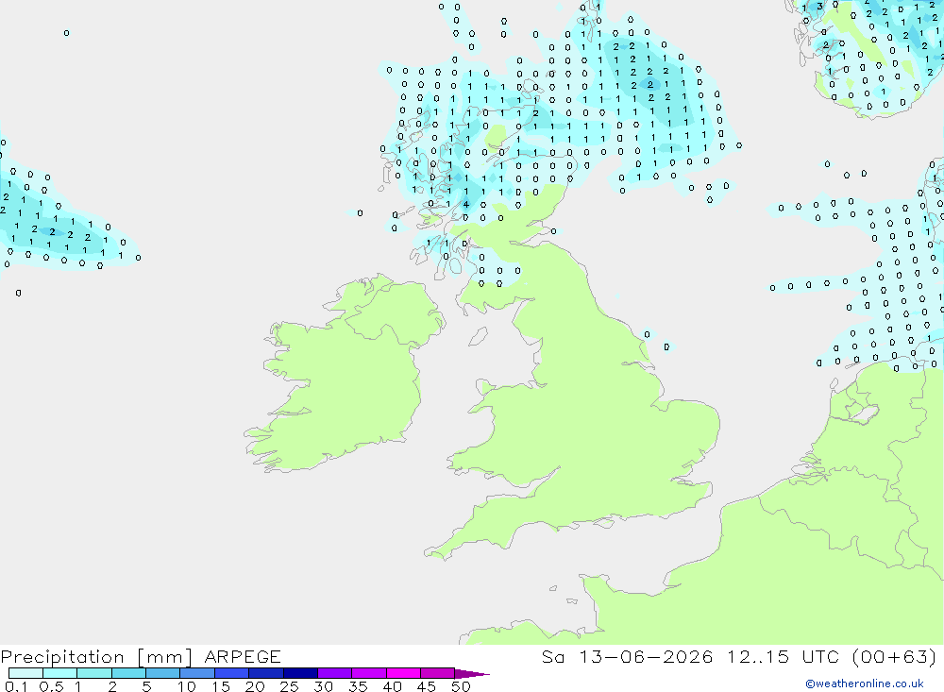Pick the 15–20 mm legend swatch
Viewport: 944px width, 692px height.
click(232, 673)
